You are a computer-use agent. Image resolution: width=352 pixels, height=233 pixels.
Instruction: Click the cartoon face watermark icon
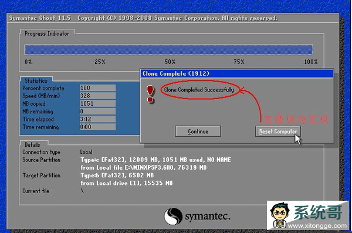280,215
